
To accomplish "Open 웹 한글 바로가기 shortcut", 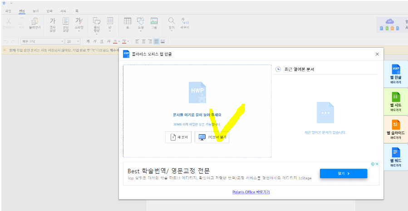I will tap(395, 74).
